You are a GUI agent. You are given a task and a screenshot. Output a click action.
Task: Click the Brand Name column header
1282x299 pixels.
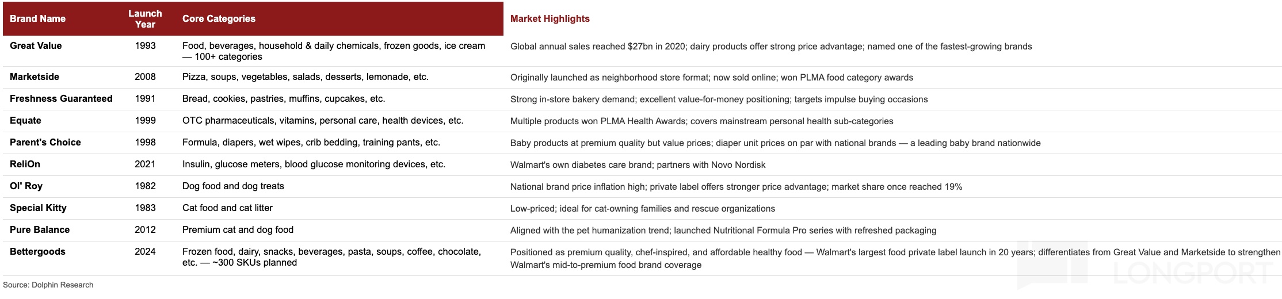click(37, 18)
